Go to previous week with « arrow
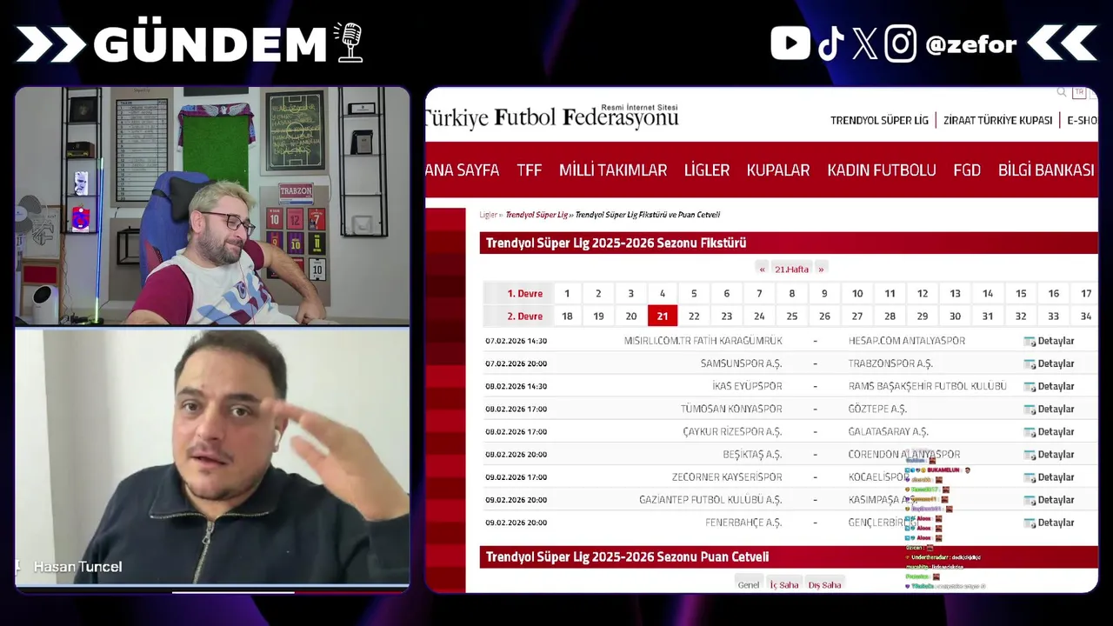 [762, 269]
